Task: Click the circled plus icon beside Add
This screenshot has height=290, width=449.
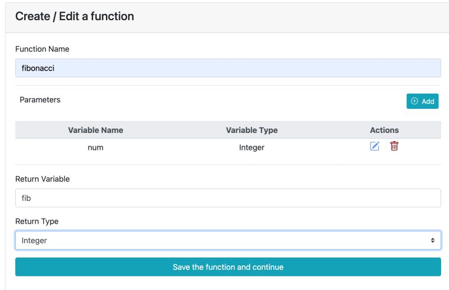Action: (415, 102)
